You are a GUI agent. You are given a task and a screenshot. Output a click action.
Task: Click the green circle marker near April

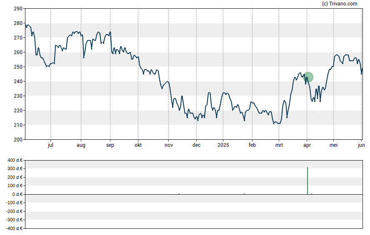click(308, 77)
